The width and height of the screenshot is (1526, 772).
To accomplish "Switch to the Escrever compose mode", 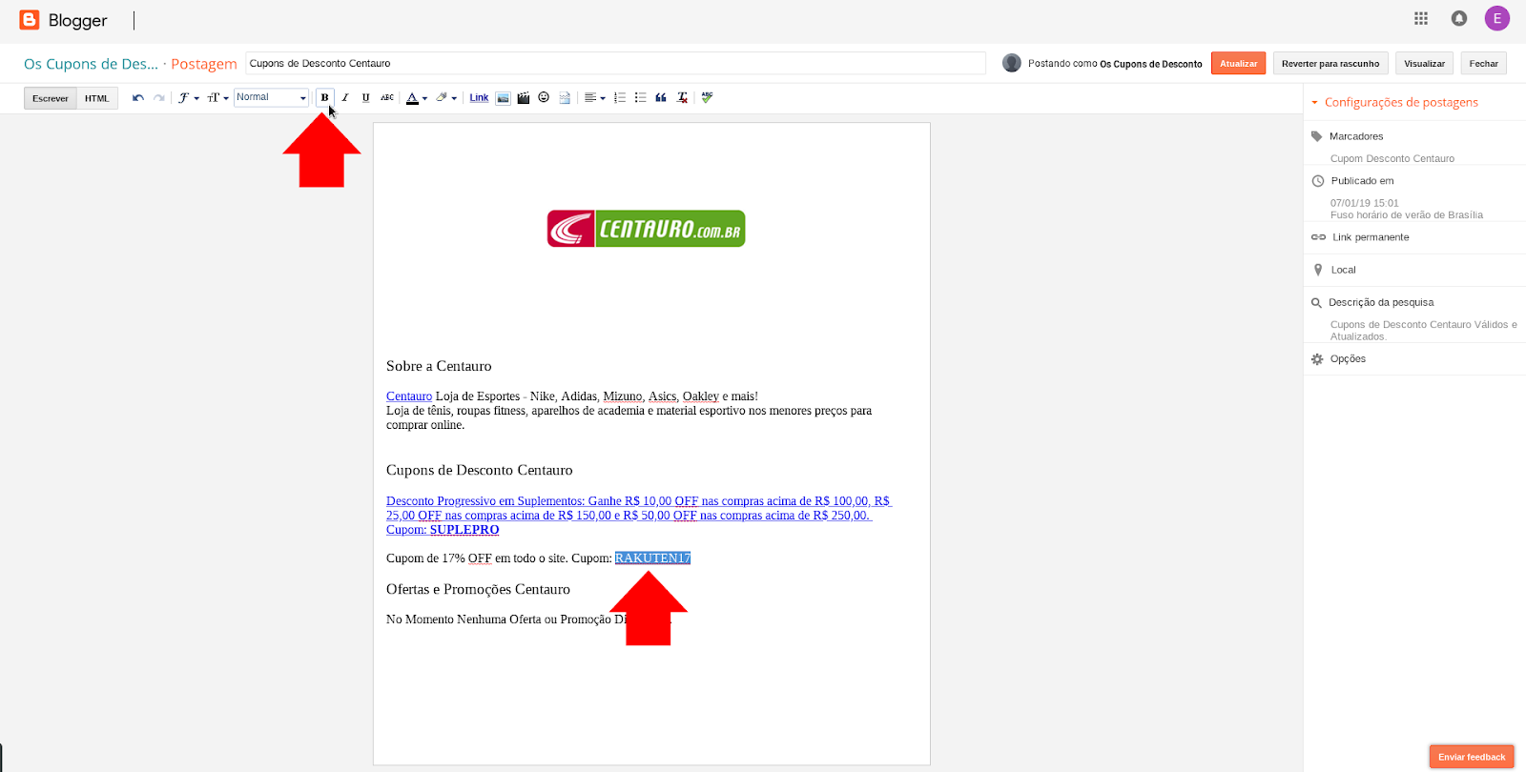I will tap(51, 98).
